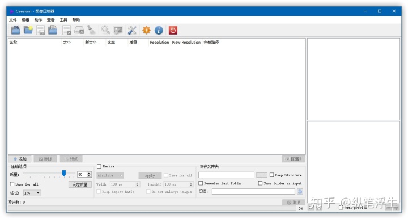408x219 pixels.
Task: Sort by the New Resolution column header
Action: tap(186, 42)
